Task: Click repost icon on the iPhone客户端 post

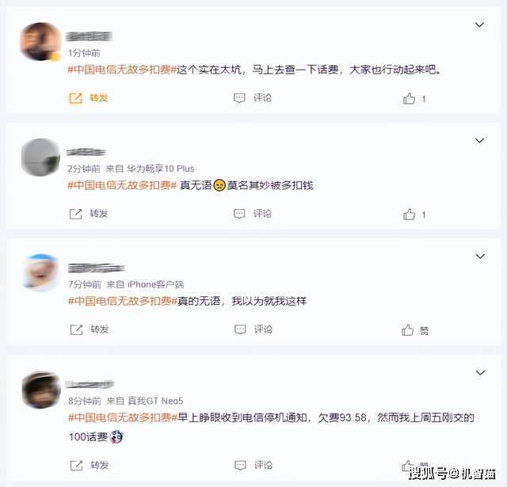Action: [x=77, y=329]
